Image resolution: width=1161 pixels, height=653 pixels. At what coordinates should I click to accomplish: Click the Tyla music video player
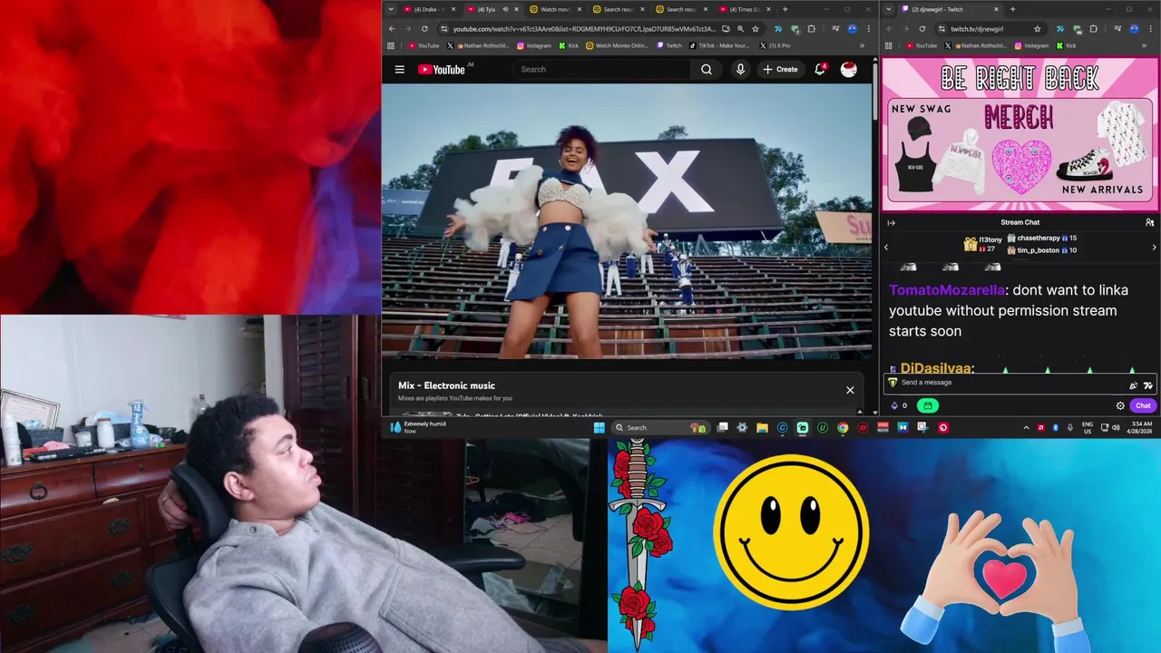pos(626,221)
